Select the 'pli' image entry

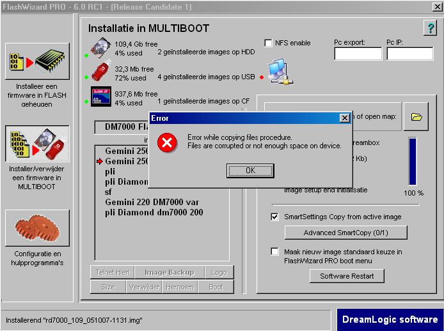pyautogui.click(x=110, y=171)
